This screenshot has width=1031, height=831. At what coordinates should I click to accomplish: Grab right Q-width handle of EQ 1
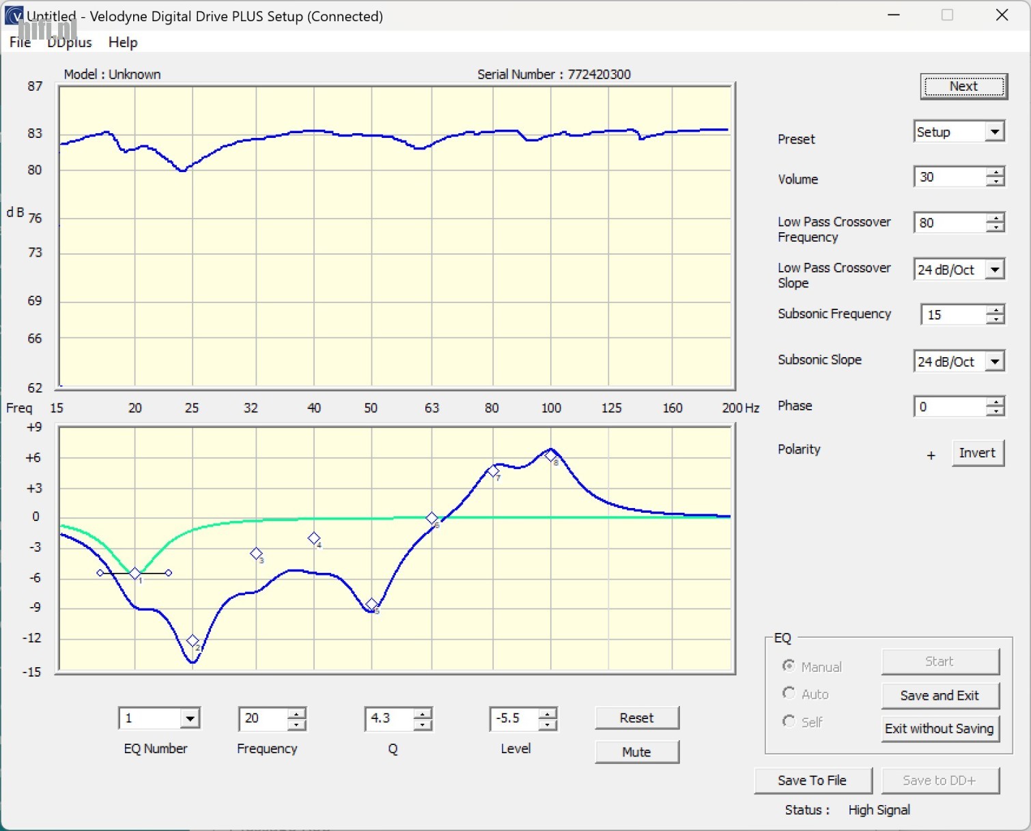tap(169, 573)
